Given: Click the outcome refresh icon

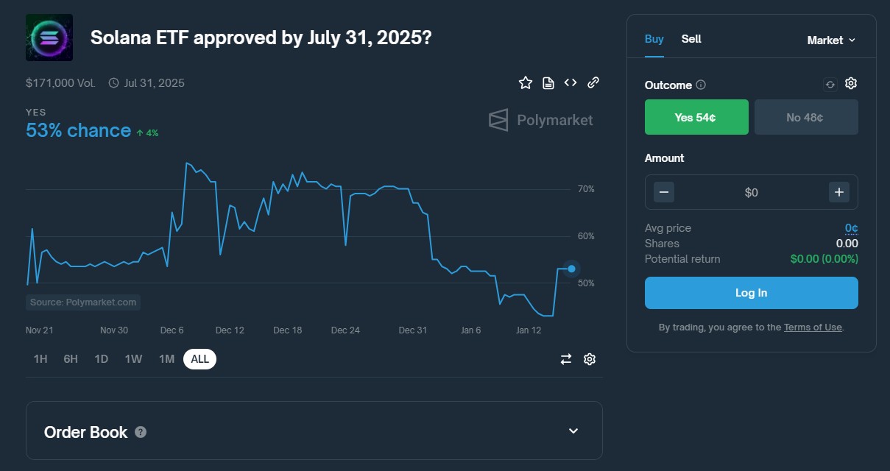Looking at the screenshot, I should point(830,85).
